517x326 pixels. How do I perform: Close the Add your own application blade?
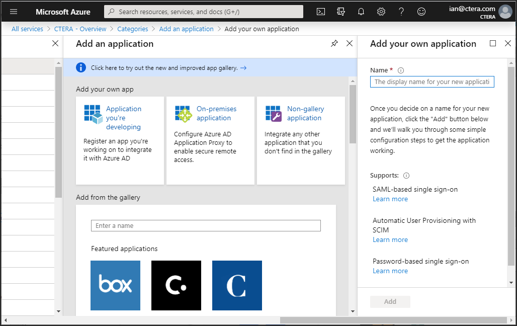tap(508, 43)
